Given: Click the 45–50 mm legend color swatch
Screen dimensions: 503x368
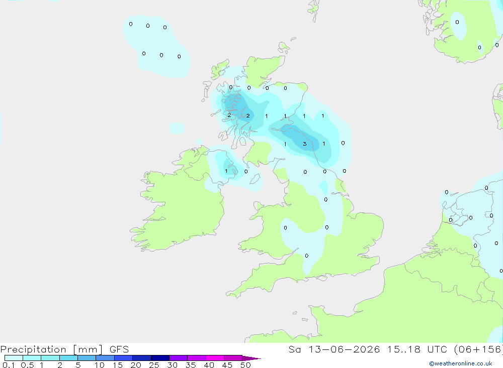Looking at the screenshot, I should 233,358.
